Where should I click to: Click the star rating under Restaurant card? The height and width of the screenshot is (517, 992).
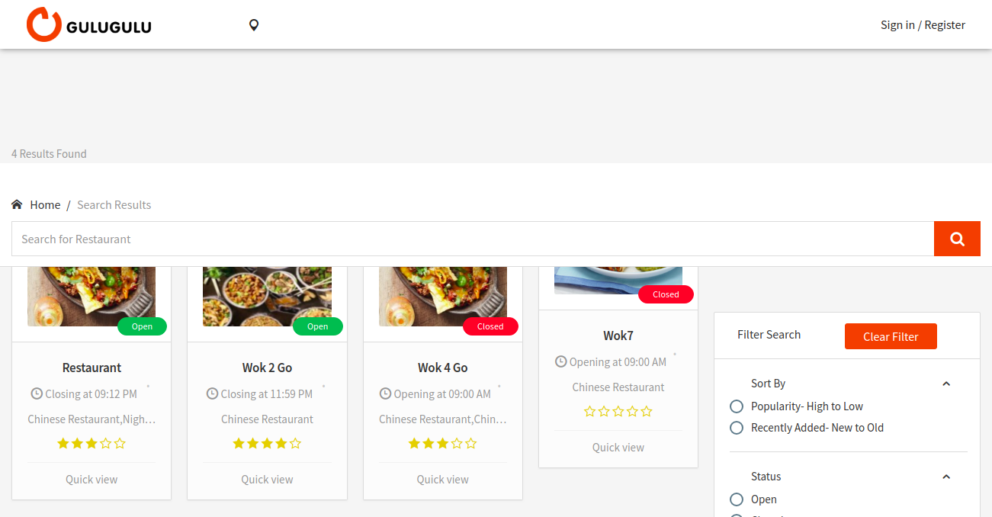(91, 443)
